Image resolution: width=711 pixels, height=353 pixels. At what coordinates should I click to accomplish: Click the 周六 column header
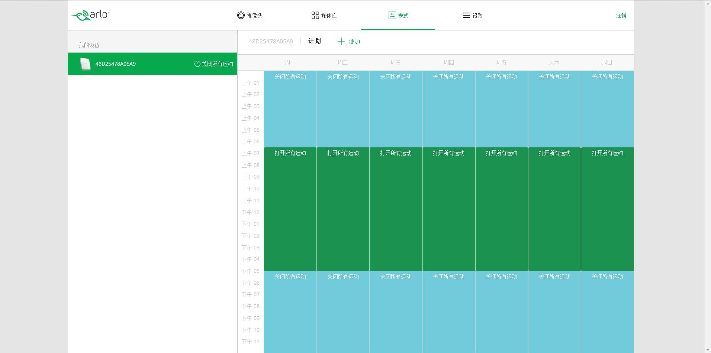[x=554, y=62]
